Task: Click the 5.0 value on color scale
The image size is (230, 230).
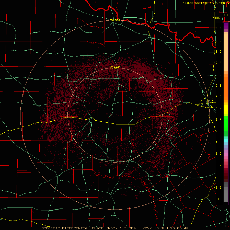Action: pos(218,97)
